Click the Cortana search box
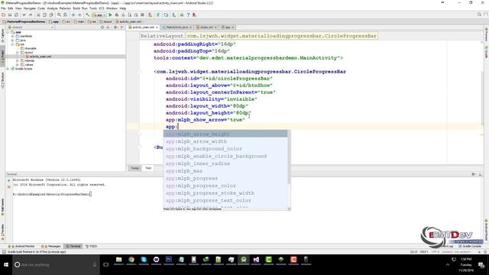The height and width of the screenshot is (275, 489). point(56,265)
